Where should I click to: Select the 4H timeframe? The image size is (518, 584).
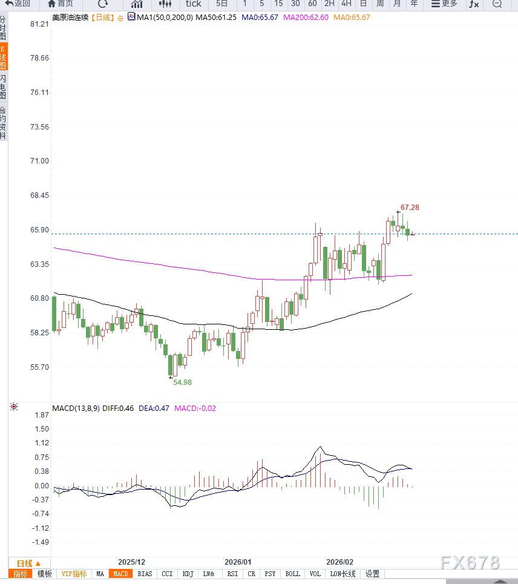[x=346, y=4]
